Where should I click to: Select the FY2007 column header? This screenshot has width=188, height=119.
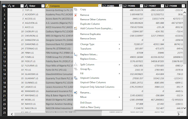(x=154, y=6)
